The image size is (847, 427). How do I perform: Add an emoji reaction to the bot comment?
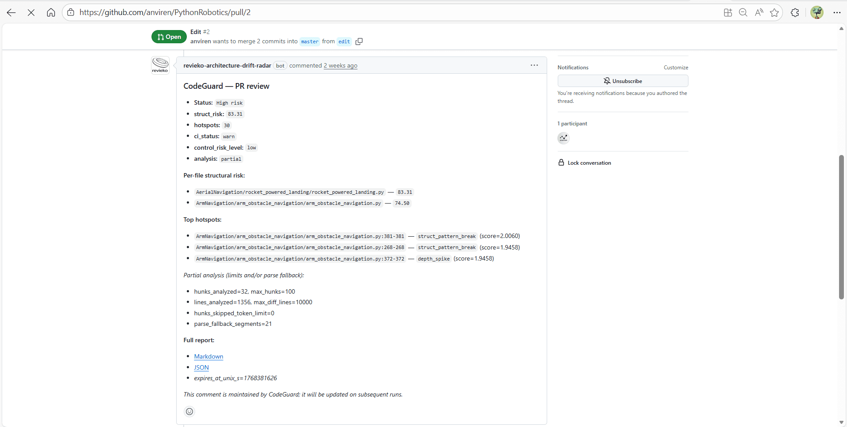pyautogui.click(x=189, y=411)
